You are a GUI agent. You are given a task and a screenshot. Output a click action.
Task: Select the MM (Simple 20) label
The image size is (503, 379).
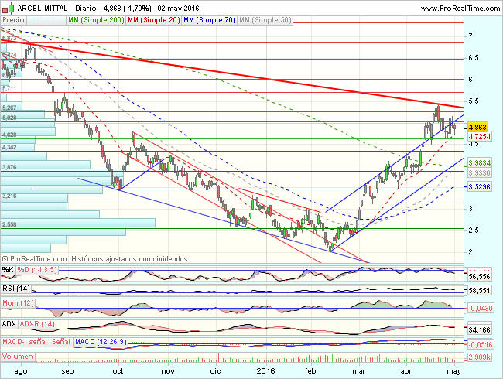click(x=154, y=20)
